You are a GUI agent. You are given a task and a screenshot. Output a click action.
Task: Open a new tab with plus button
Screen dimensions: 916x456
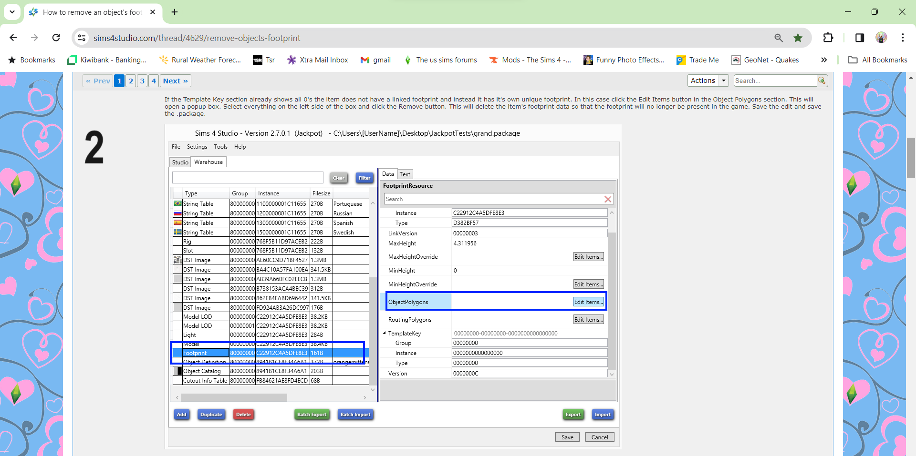point(175,12)
